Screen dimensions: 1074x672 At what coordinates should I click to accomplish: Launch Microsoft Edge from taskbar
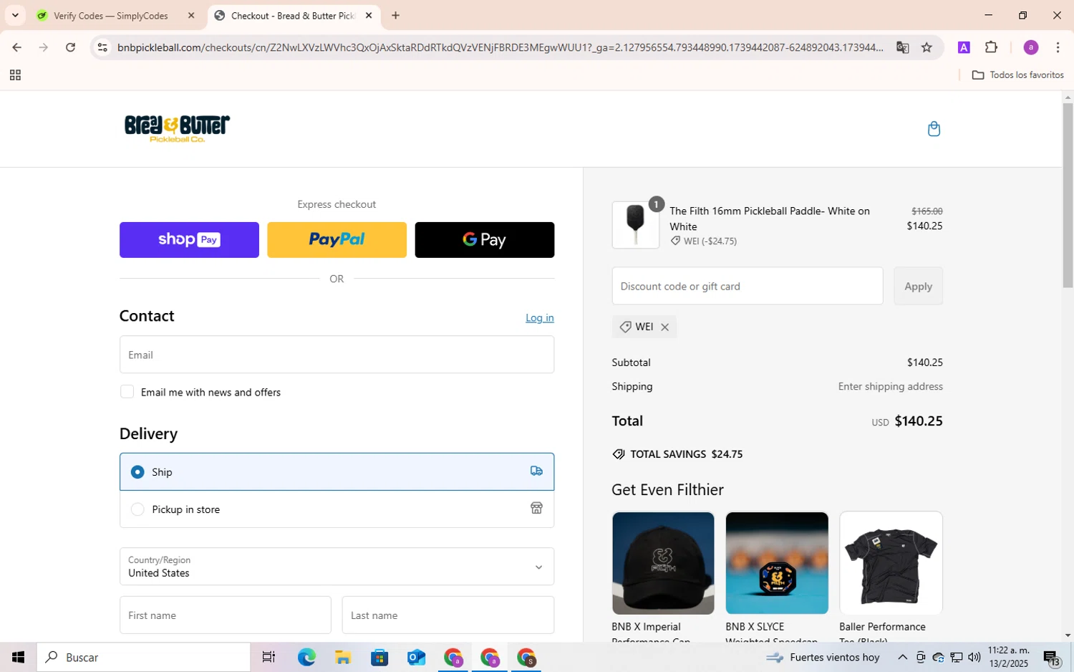(306, 658)
